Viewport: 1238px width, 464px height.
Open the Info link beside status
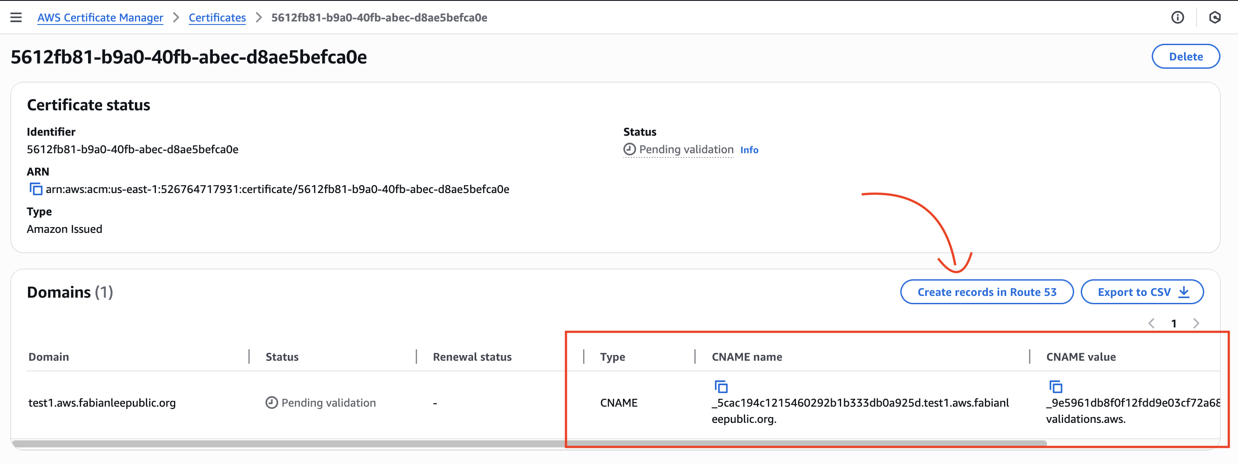pos(749,150)
